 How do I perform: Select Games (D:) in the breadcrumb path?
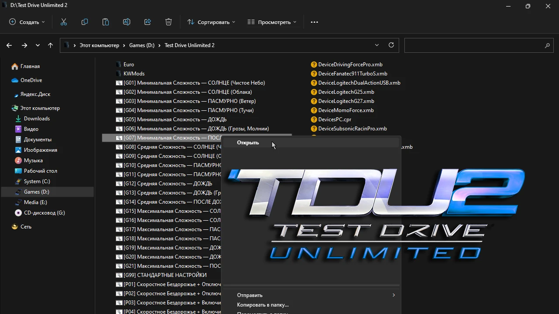141,45
